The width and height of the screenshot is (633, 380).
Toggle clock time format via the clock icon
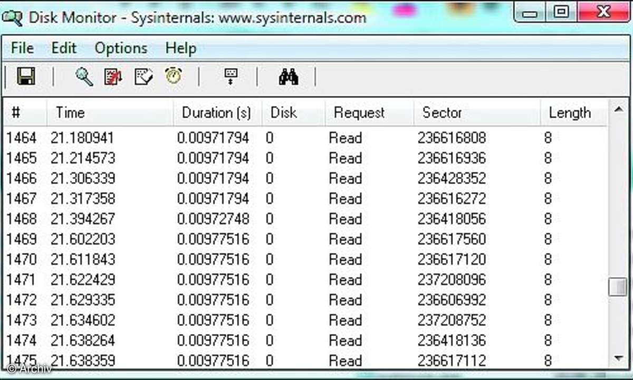tap(173, 77)
